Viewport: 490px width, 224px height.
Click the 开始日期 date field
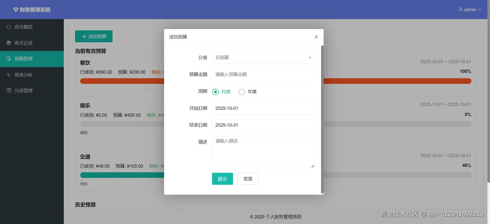tap(263, 108)
